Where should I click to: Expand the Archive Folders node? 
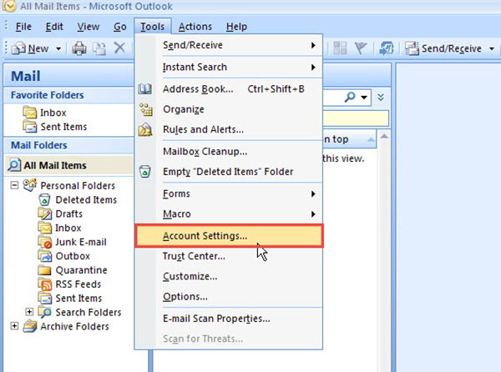pyautogui.click(x=14, y=326)
